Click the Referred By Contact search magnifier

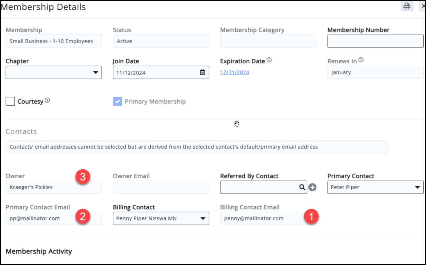(x=302, y=187)
